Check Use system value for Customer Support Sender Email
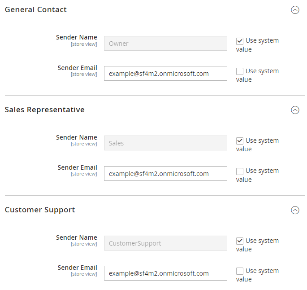The width and height of the screenshot is (307, 290). 240,271
